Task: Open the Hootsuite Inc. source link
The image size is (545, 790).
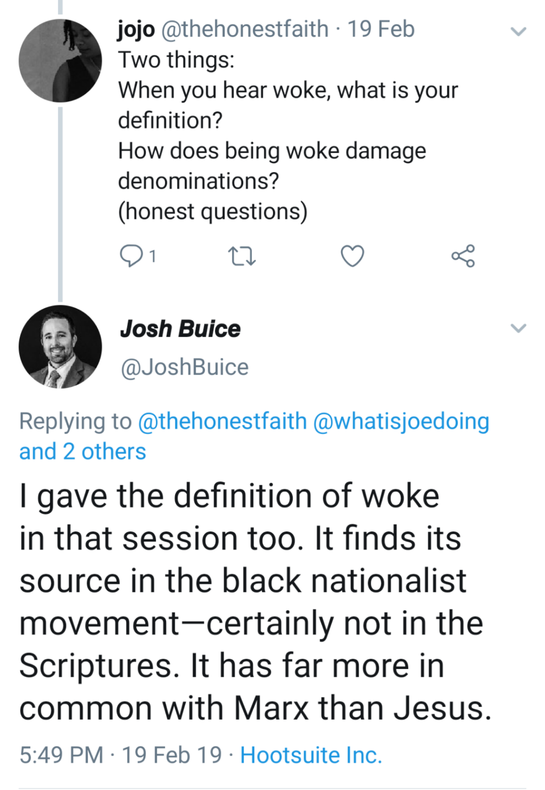Action: (x=311, y=755)
